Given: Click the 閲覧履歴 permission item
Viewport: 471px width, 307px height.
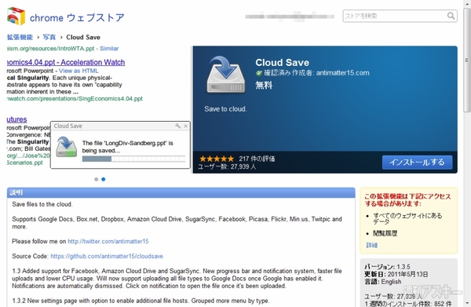Looking at the screenshot, I should [x=385, y=233].
